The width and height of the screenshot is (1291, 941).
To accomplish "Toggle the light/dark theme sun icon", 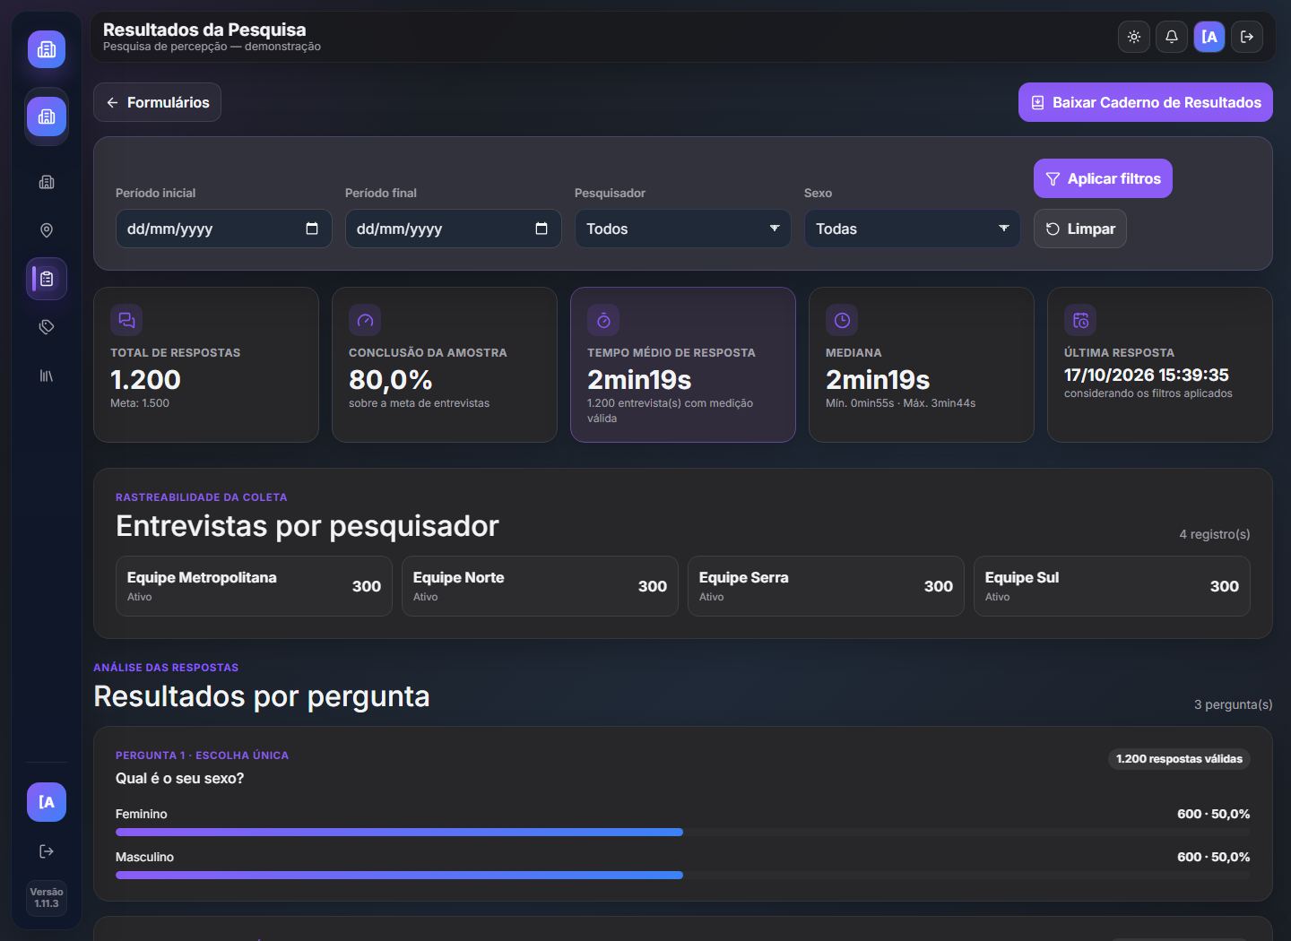I will tap(1134, 37).
